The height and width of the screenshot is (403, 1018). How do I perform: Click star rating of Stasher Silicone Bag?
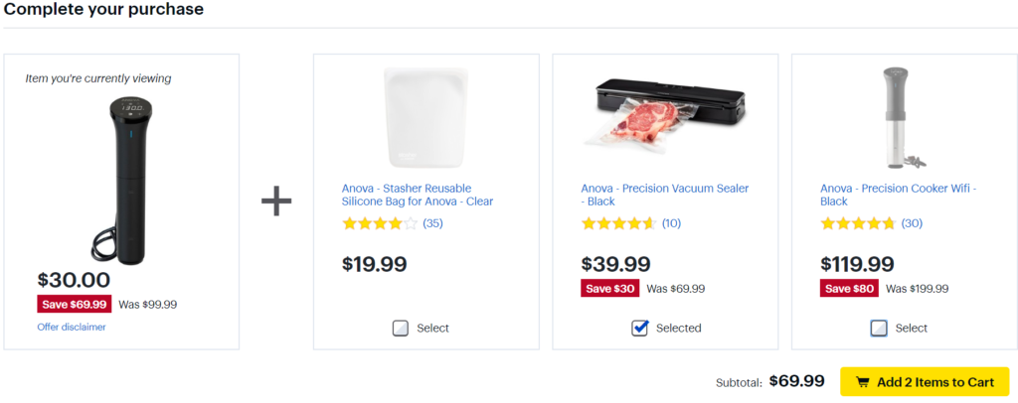[379, 223]
